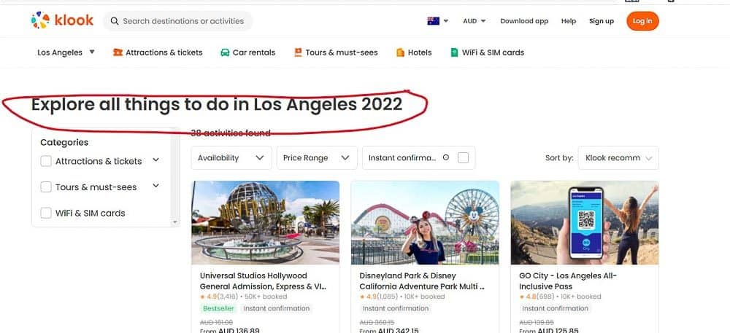Open WiFi & SIM cards in navigation bar
The height and width of the screenshot is (333, 730).
488,52
